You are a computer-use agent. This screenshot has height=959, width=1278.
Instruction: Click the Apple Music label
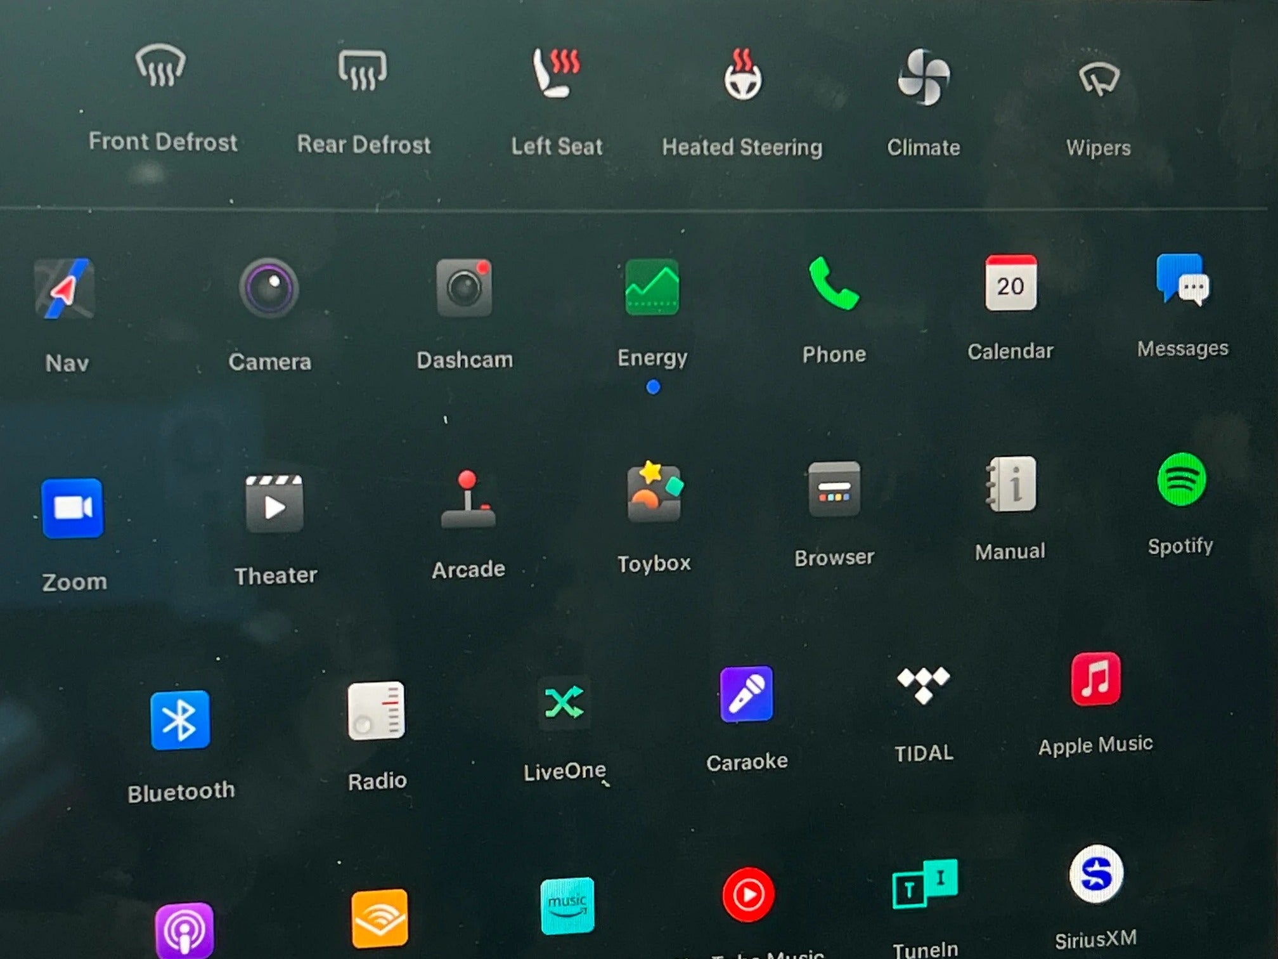[x=1095, y=745]
